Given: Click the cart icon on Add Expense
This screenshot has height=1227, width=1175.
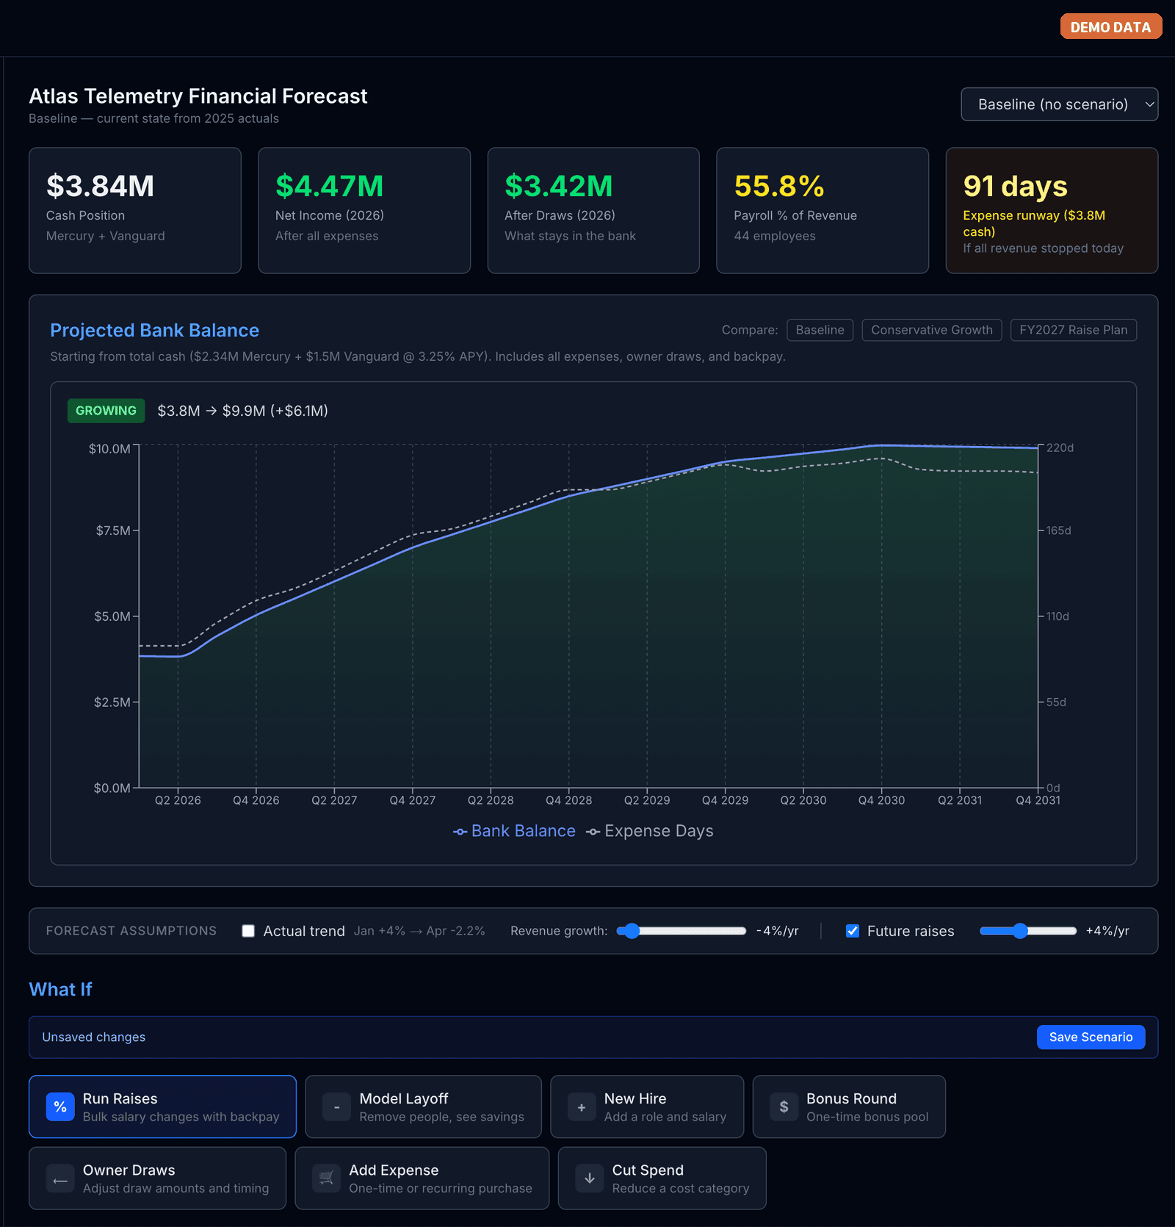Looking at the screenshot, I should [x=327, y=1179].
